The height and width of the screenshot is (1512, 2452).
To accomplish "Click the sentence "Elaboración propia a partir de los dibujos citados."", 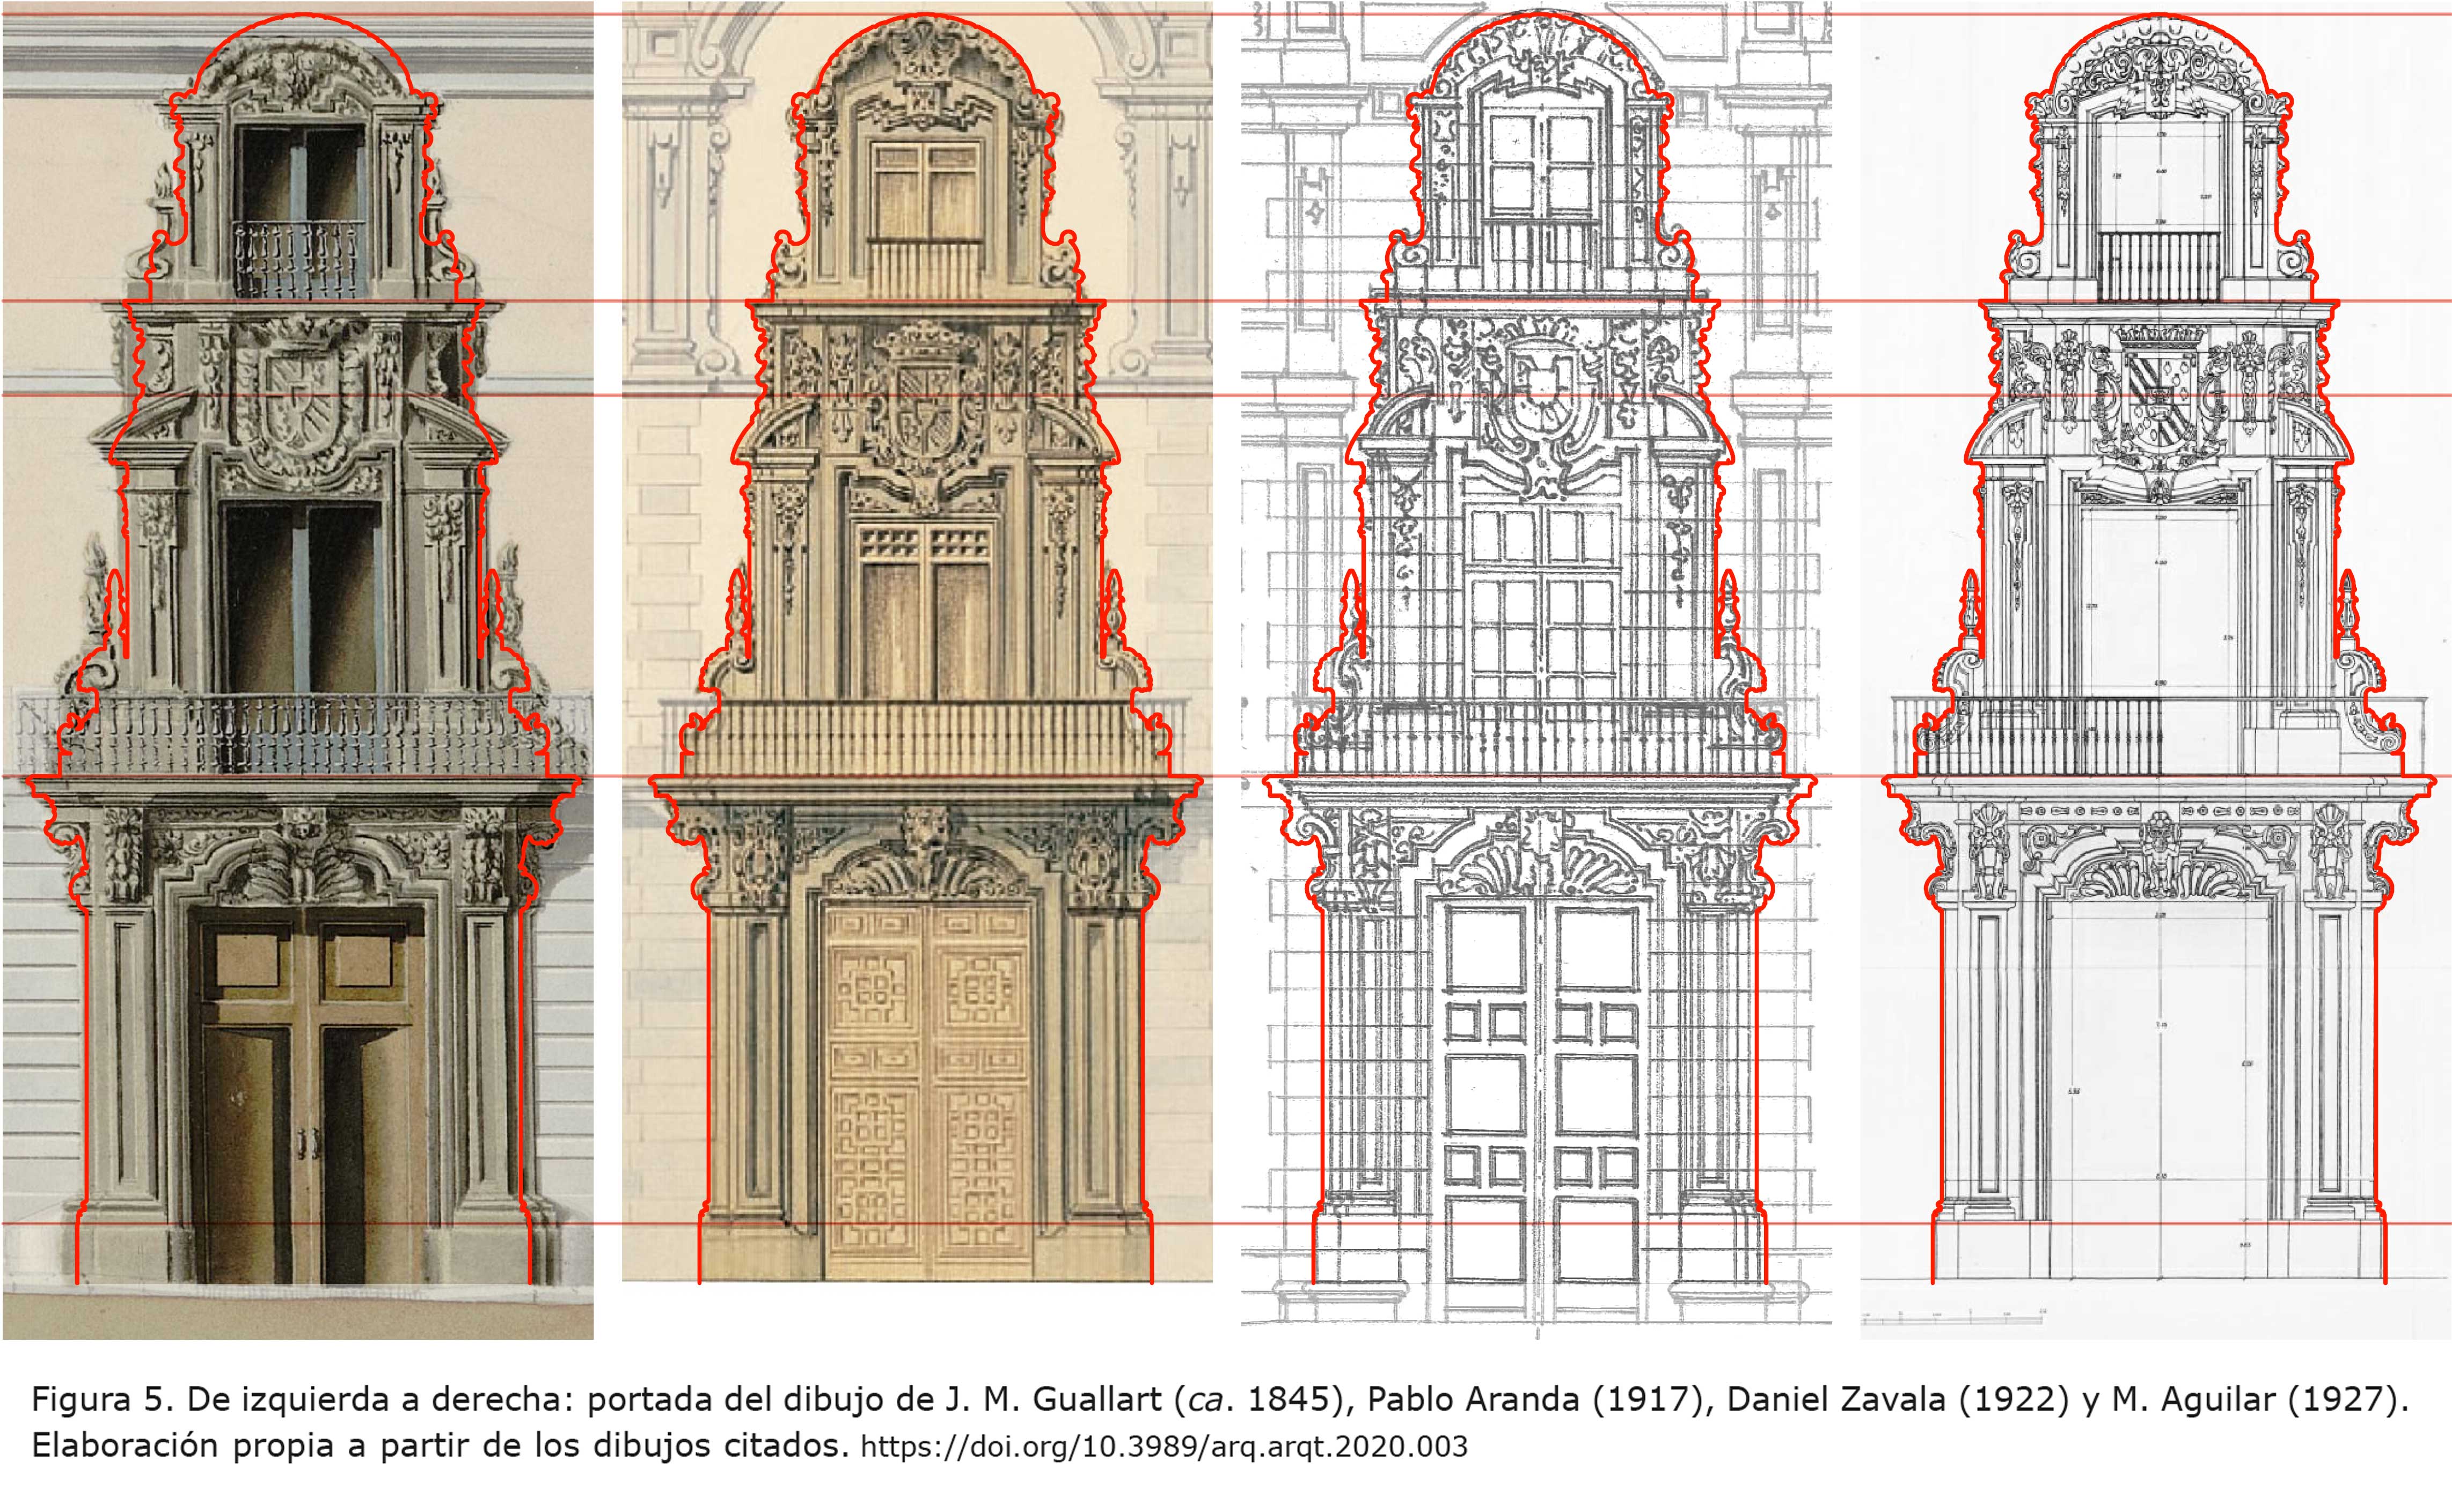I will tap(440, 1445).
